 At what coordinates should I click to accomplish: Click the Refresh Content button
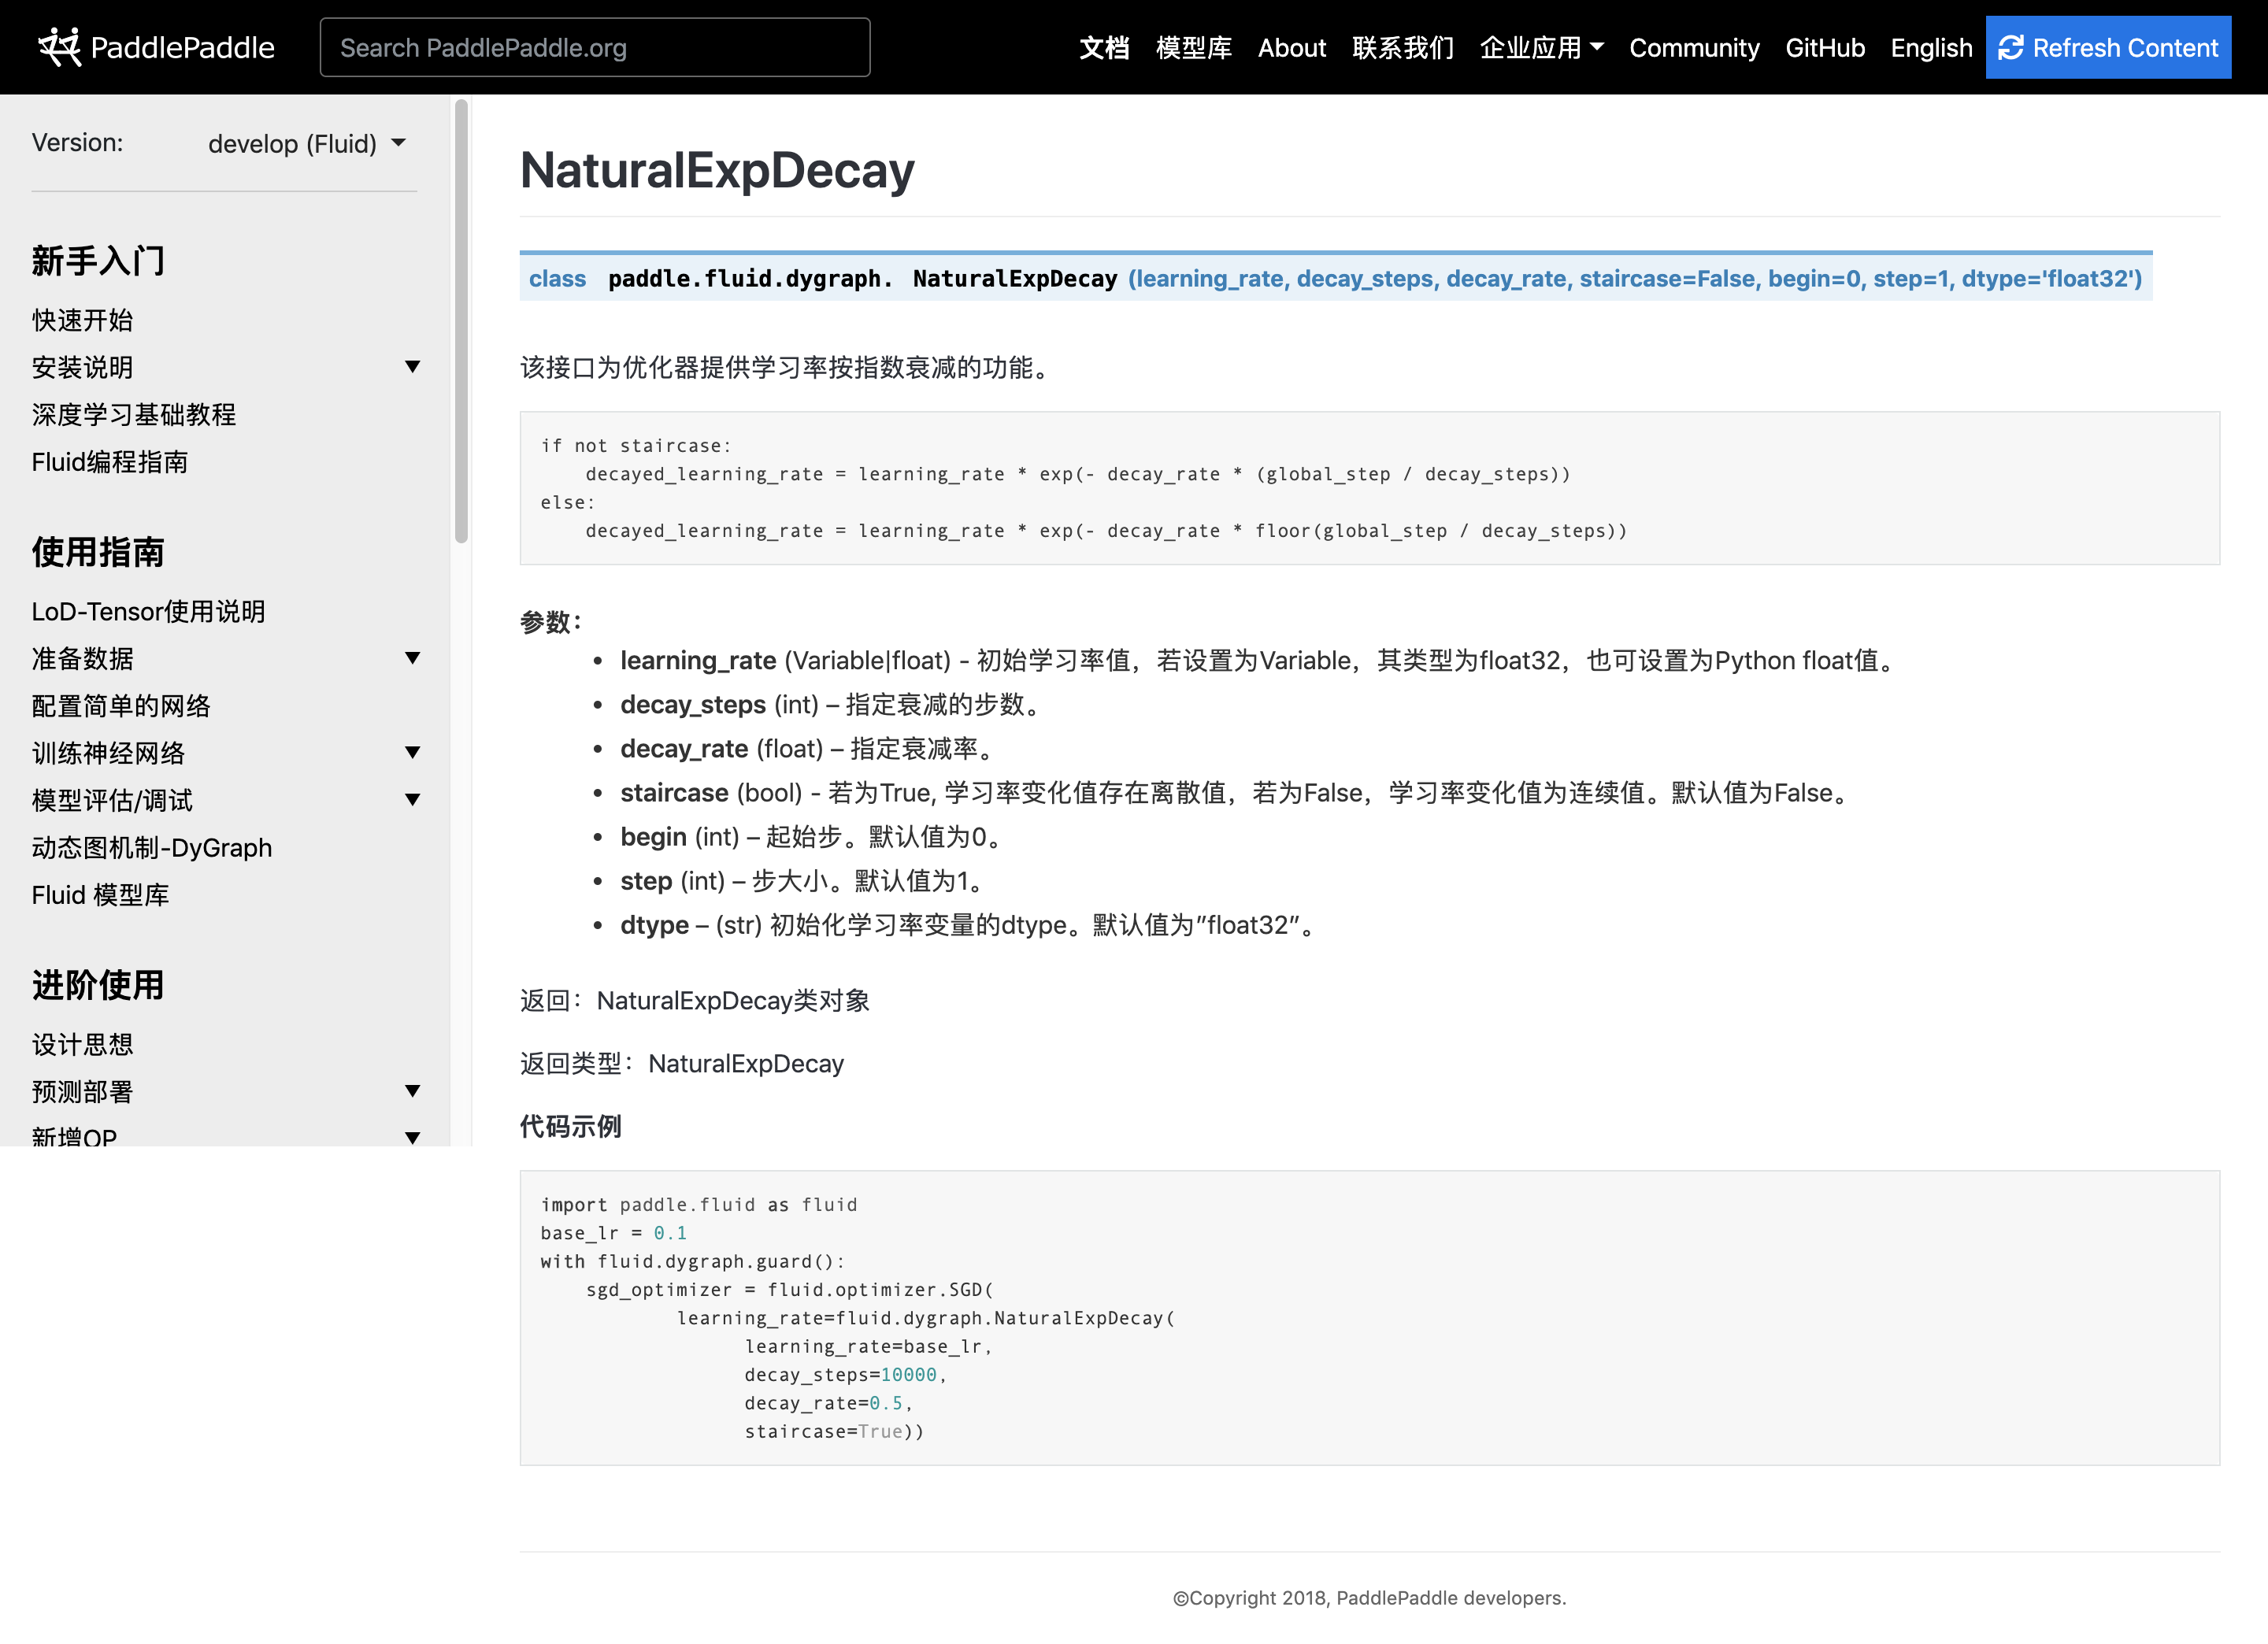(x=2107, y=47)
